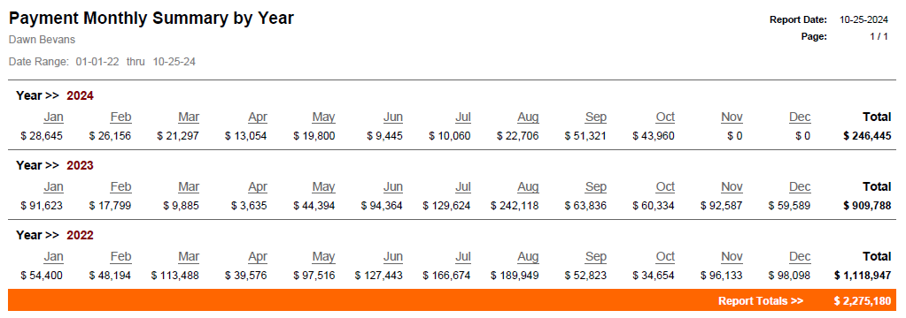Viewport: 906px width, 318px height.
Task: Select the $ 129,624 Jul 2023 amount
Action: (446, 206)
